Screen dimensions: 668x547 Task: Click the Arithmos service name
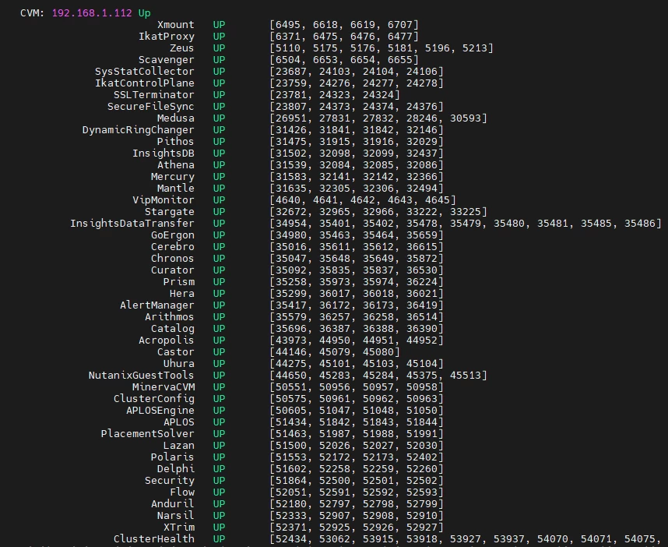click(170, 317)
